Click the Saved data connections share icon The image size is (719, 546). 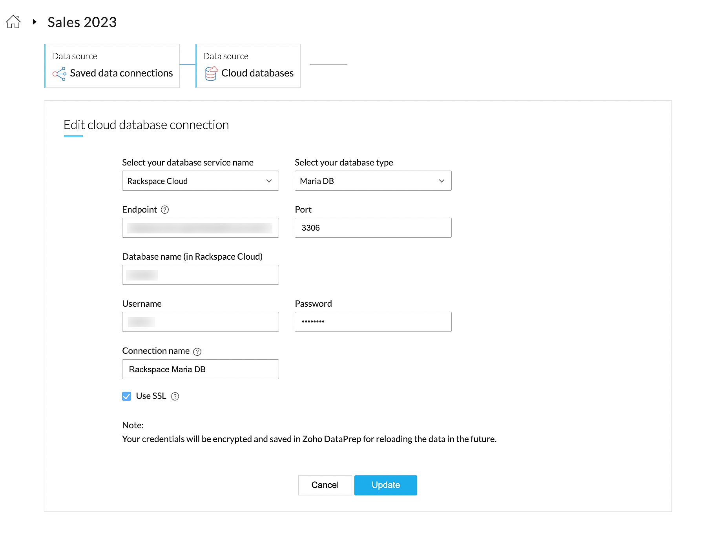coord(59,74)
